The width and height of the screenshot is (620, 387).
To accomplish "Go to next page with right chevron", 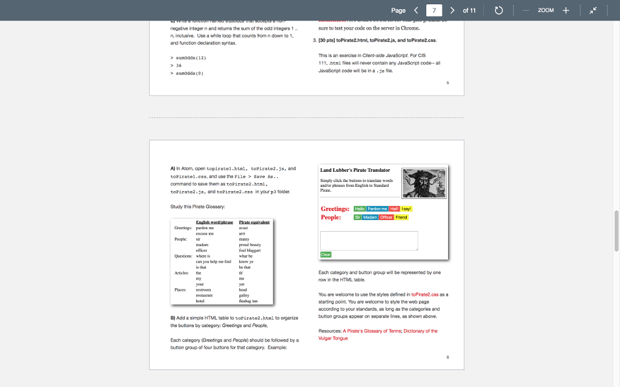I will [452, 10].
